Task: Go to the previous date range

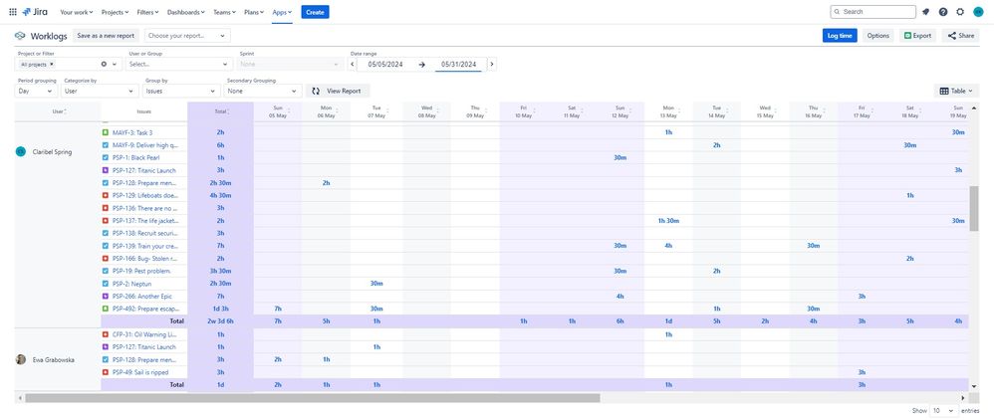Action: [353, 64]
